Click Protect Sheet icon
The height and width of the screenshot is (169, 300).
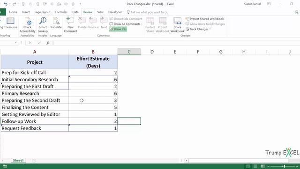click(150, 25)
